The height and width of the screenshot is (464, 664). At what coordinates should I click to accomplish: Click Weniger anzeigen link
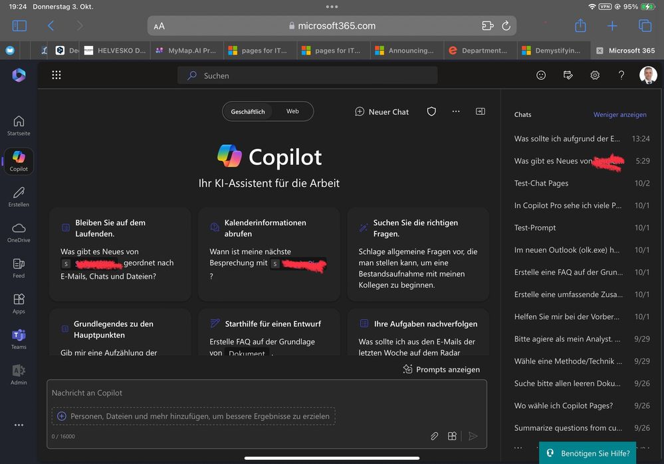point(619,114)
